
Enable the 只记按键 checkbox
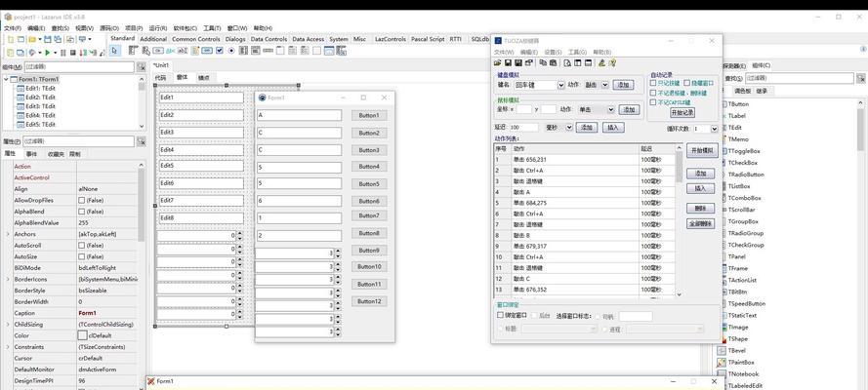point(653,83)
